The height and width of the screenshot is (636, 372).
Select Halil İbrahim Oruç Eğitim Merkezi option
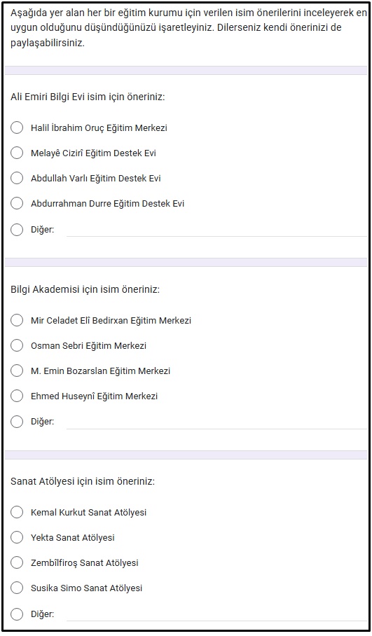[x=17, y=127]
